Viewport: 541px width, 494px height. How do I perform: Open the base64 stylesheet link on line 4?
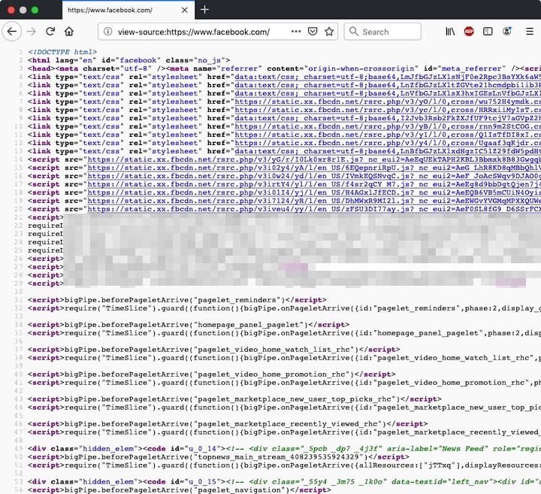pyautogui.click(x=388, y=77)
